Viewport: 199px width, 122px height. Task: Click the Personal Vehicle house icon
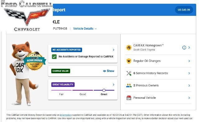point(129,98)
